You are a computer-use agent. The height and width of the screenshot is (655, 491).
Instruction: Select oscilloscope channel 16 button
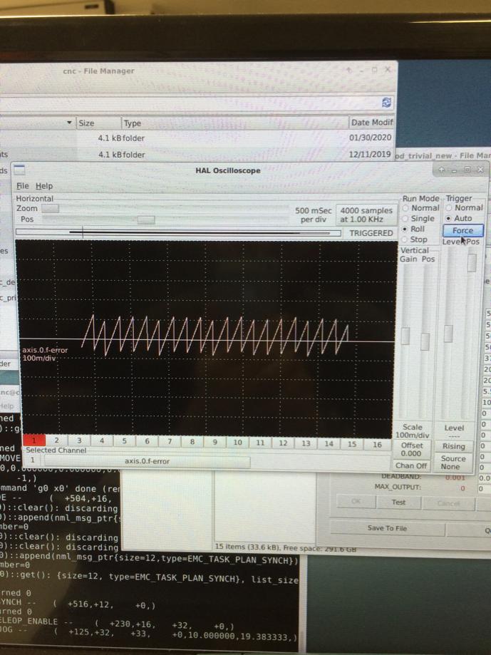377,443
